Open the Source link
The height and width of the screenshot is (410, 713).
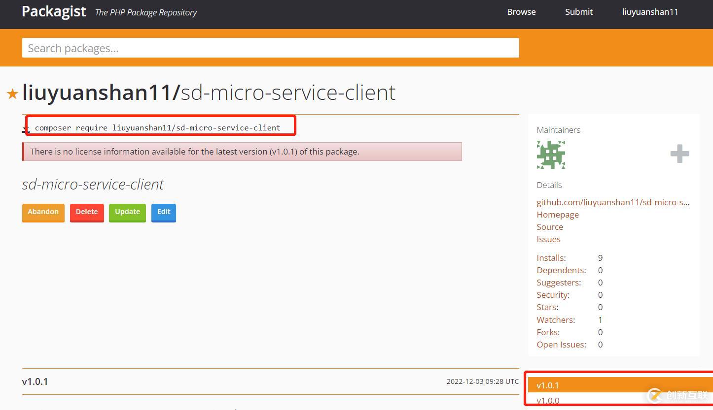coord(550,227)
